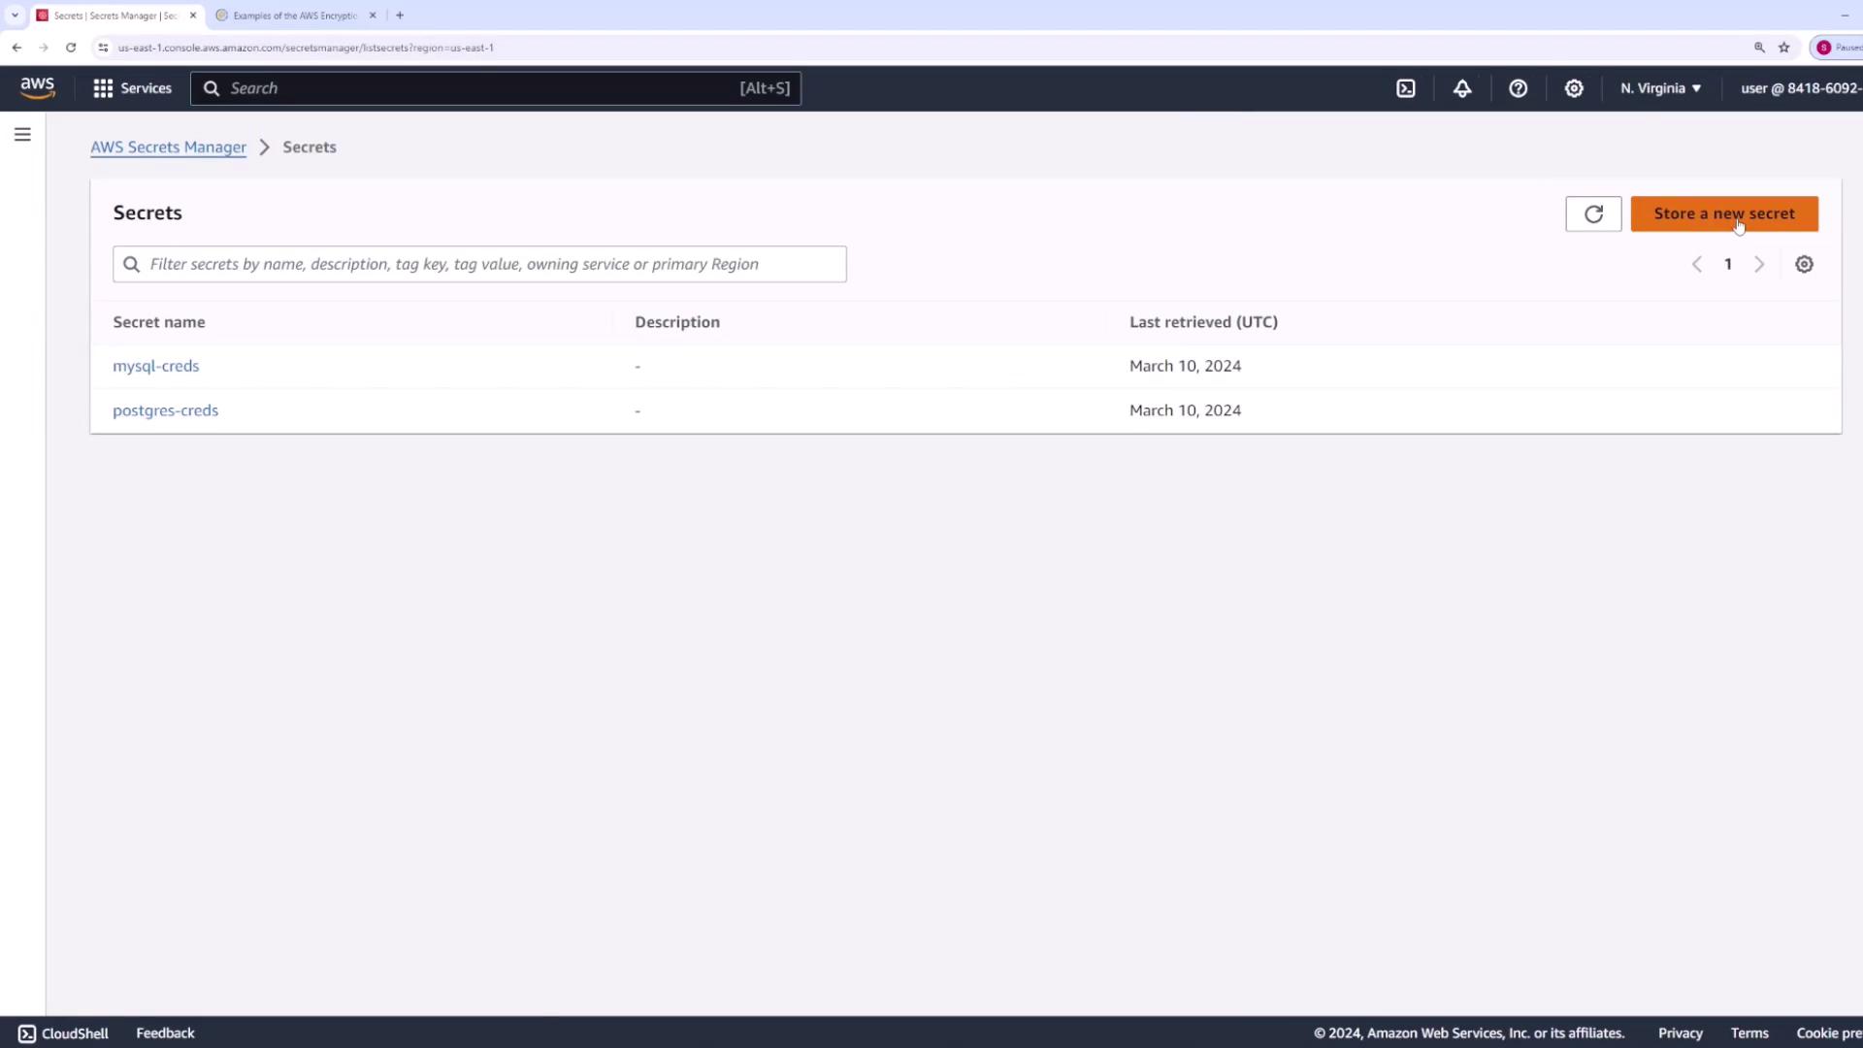Open the Services grid menu

pos(132,88)
